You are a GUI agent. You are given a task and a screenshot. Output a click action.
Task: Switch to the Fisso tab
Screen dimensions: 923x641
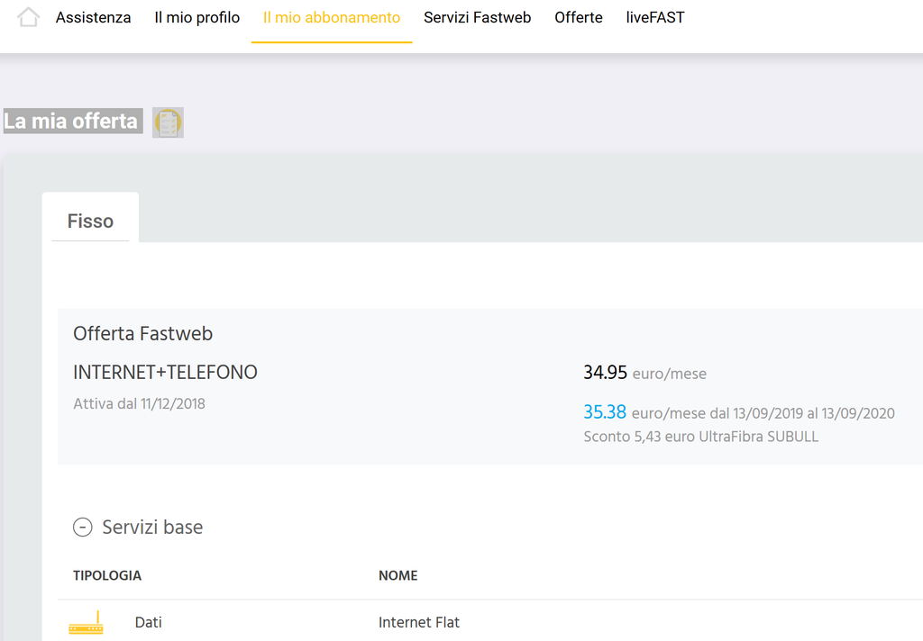[x=90, y=221]
